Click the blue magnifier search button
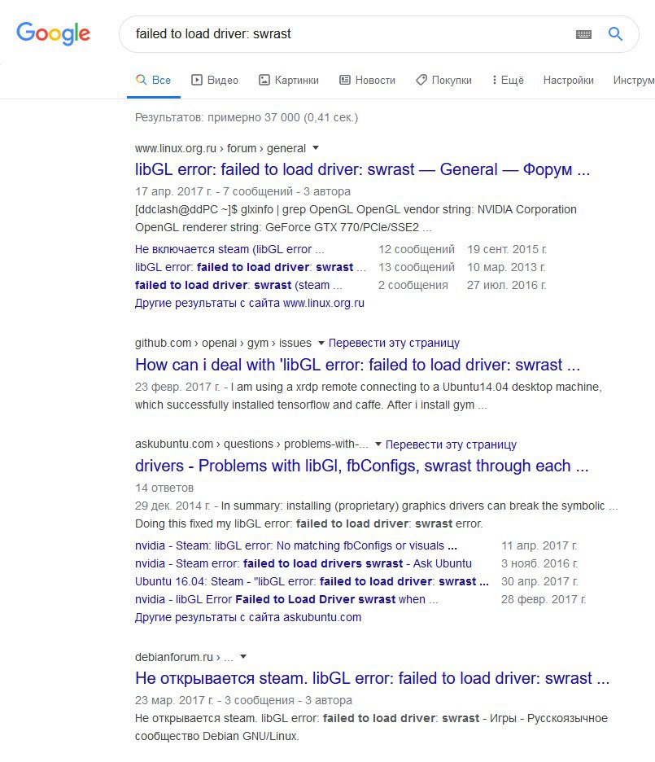Screen dimensions: 655x762 click(615, 33)
